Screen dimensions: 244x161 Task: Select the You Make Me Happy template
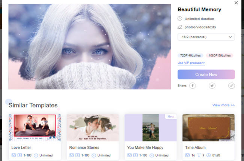pos(150,127)
